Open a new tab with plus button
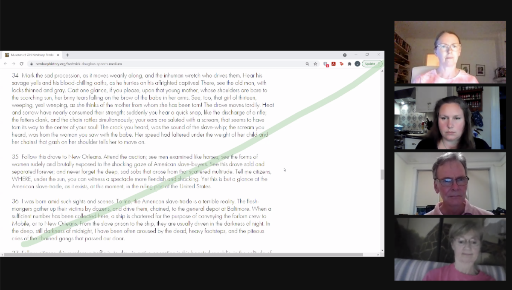 pos(67,55)
